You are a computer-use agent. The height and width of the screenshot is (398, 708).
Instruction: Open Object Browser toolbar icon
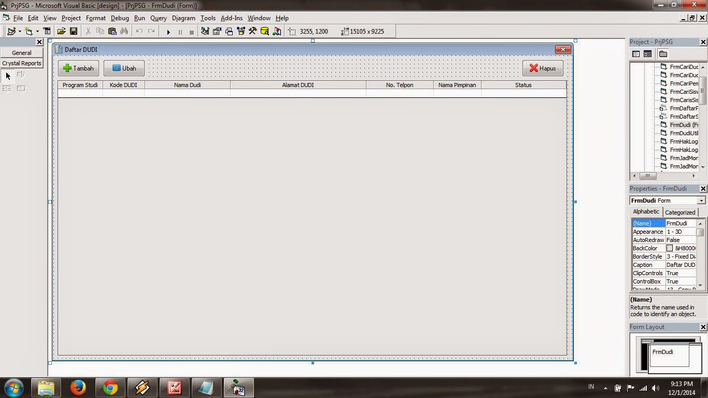(241, 31)
